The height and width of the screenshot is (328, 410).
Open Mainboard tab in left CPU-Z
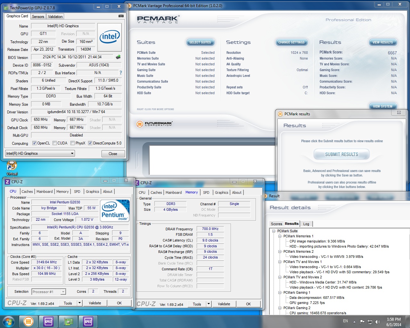coord(45,192)
